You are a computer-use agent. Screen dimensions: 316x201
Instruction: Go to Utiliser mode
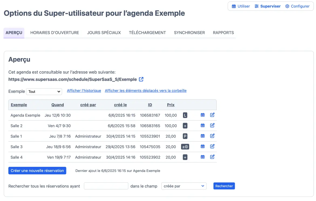coord(241,6)
